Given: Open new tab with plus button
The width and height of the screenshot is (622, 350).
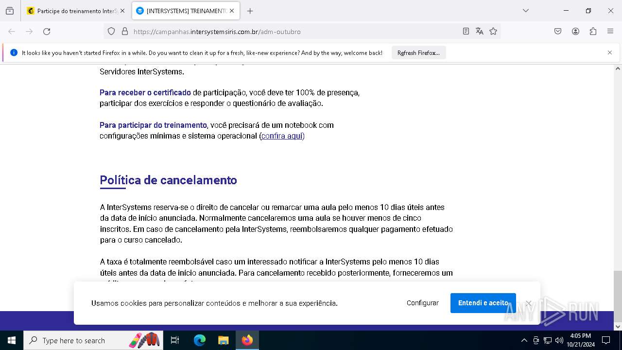Looking at the screenshot, I should pyautogui.click(x=250, y=11).
